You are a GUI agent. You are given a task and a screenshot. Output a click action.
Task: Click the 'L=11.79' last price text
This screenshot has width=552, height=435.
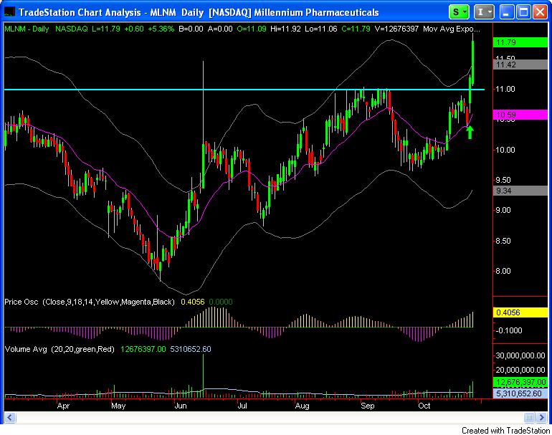[106, 29]
